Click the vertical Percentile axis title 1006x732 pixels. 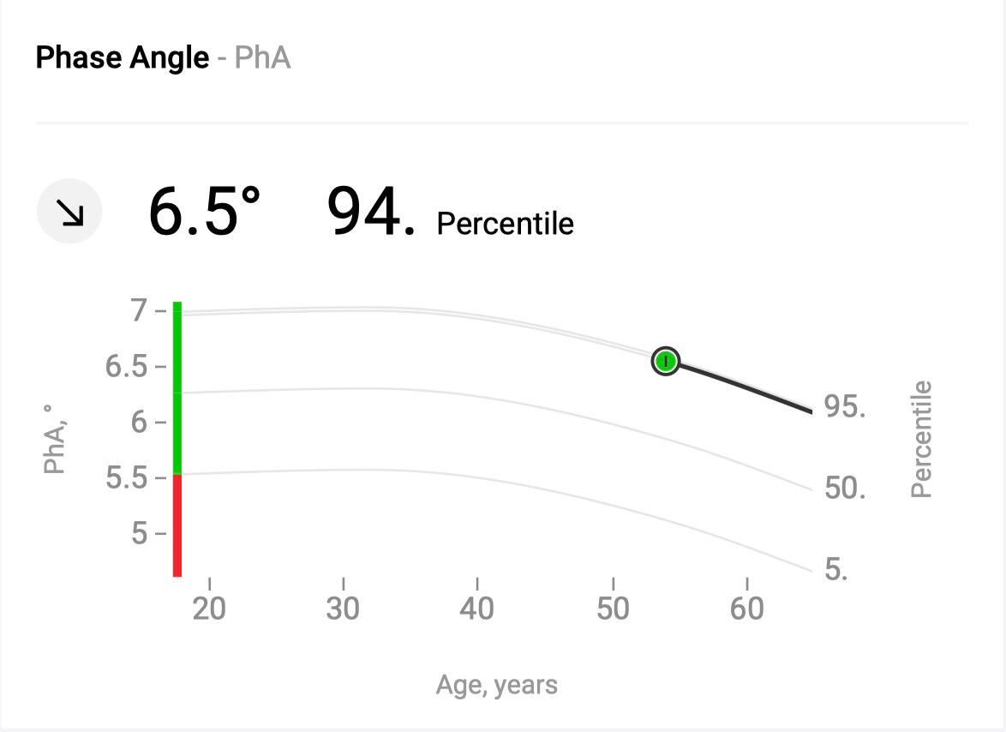pyautogui.click(x=921, y=440)
